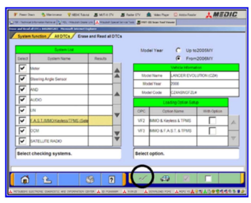Viewport: 251px width, 203px height.
Task: Open help with the question mark icon
Action: [x=112, y=179]
